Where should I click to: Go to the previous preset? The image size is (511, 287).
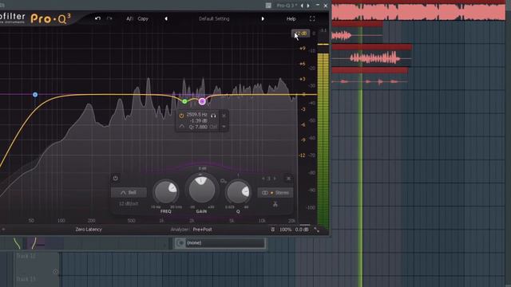(x=166, y=19)
